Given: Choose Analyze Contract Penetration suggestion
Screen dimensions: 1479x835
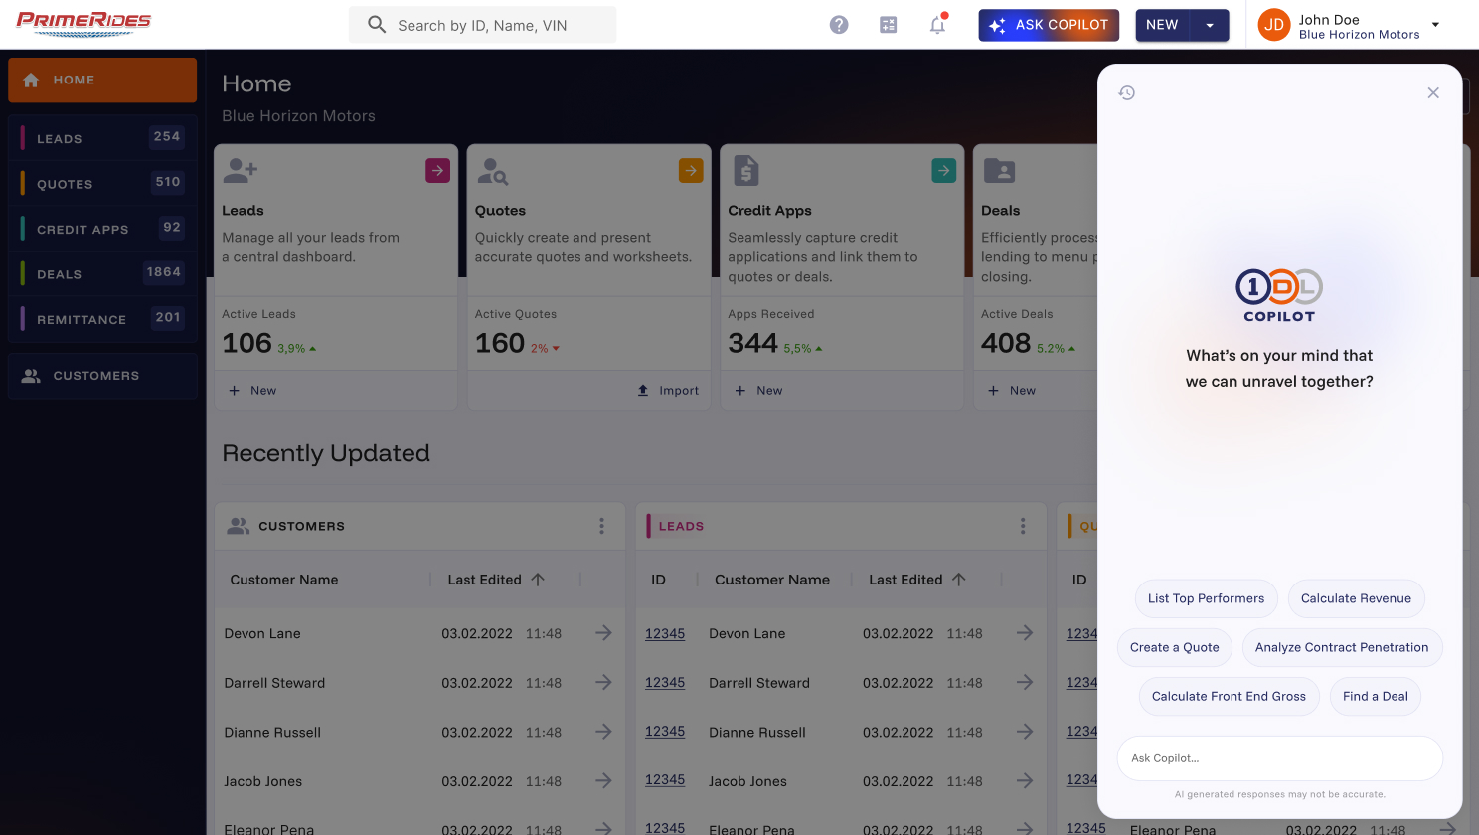Looking at the screenshot, I should pos(1342,647).
